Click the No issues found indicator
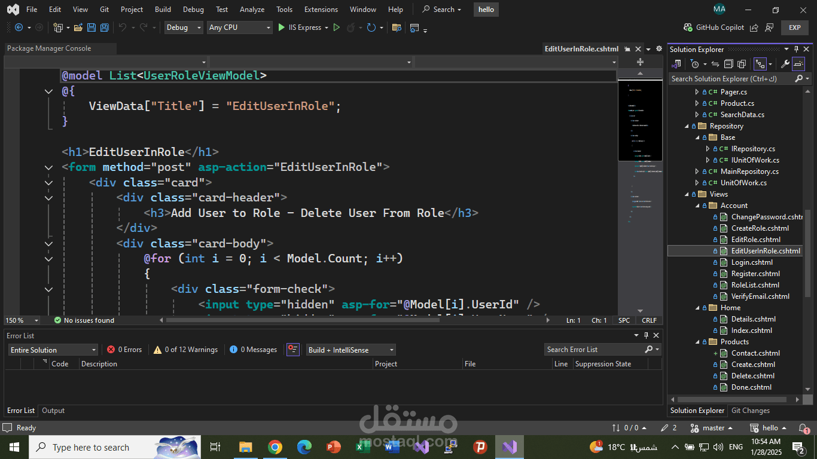 coord(84,320)
